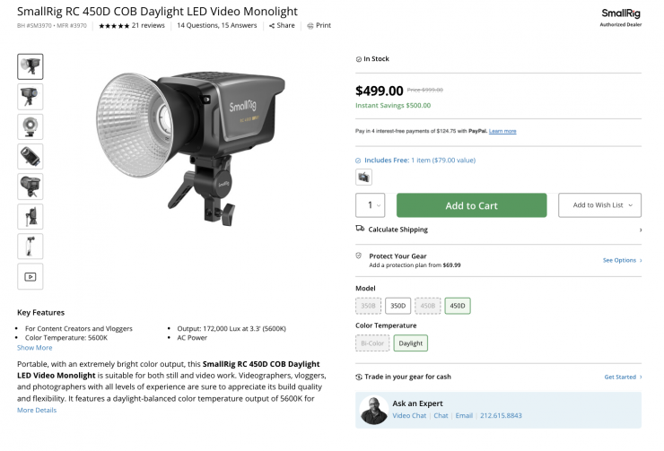Open the quantity dropdown
The height and width of the screenshot is (451, 664).
[x=371, y=205]
